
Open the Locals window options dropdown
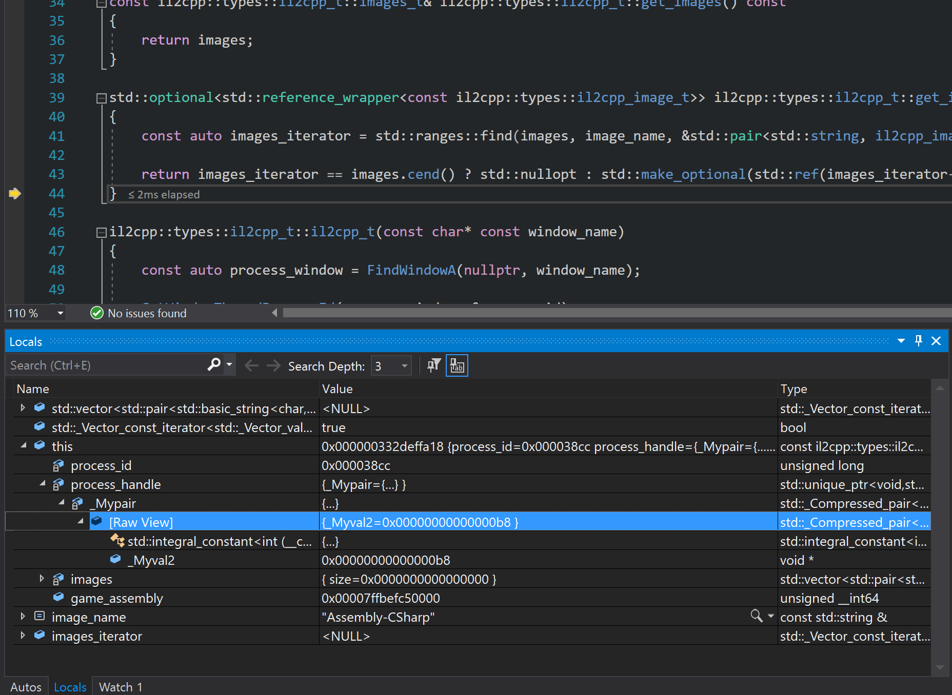click(x=901, y=341)
